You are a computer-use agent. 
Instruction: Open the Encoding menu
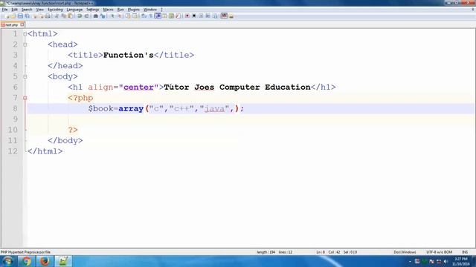pyautogui.click(x=55, y=10)
